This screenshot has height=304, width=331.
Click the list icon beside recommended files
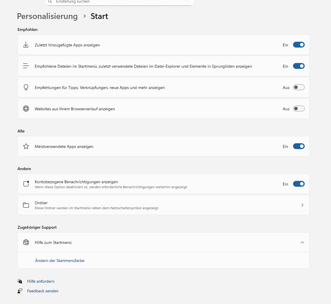click(26, 66)
